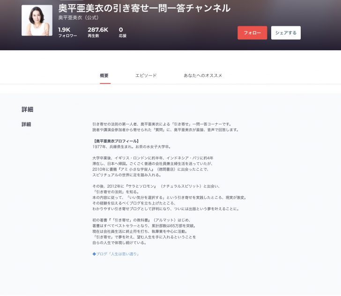Click the 0 応援 stat
Image resolution: width=341 pixels, height=296 pixels.
122,32
